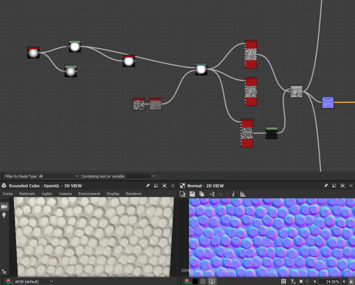Select the light bulb icon in 3D view sidebar
This screenshot has height=285, width=355.
tap(4, 215)
